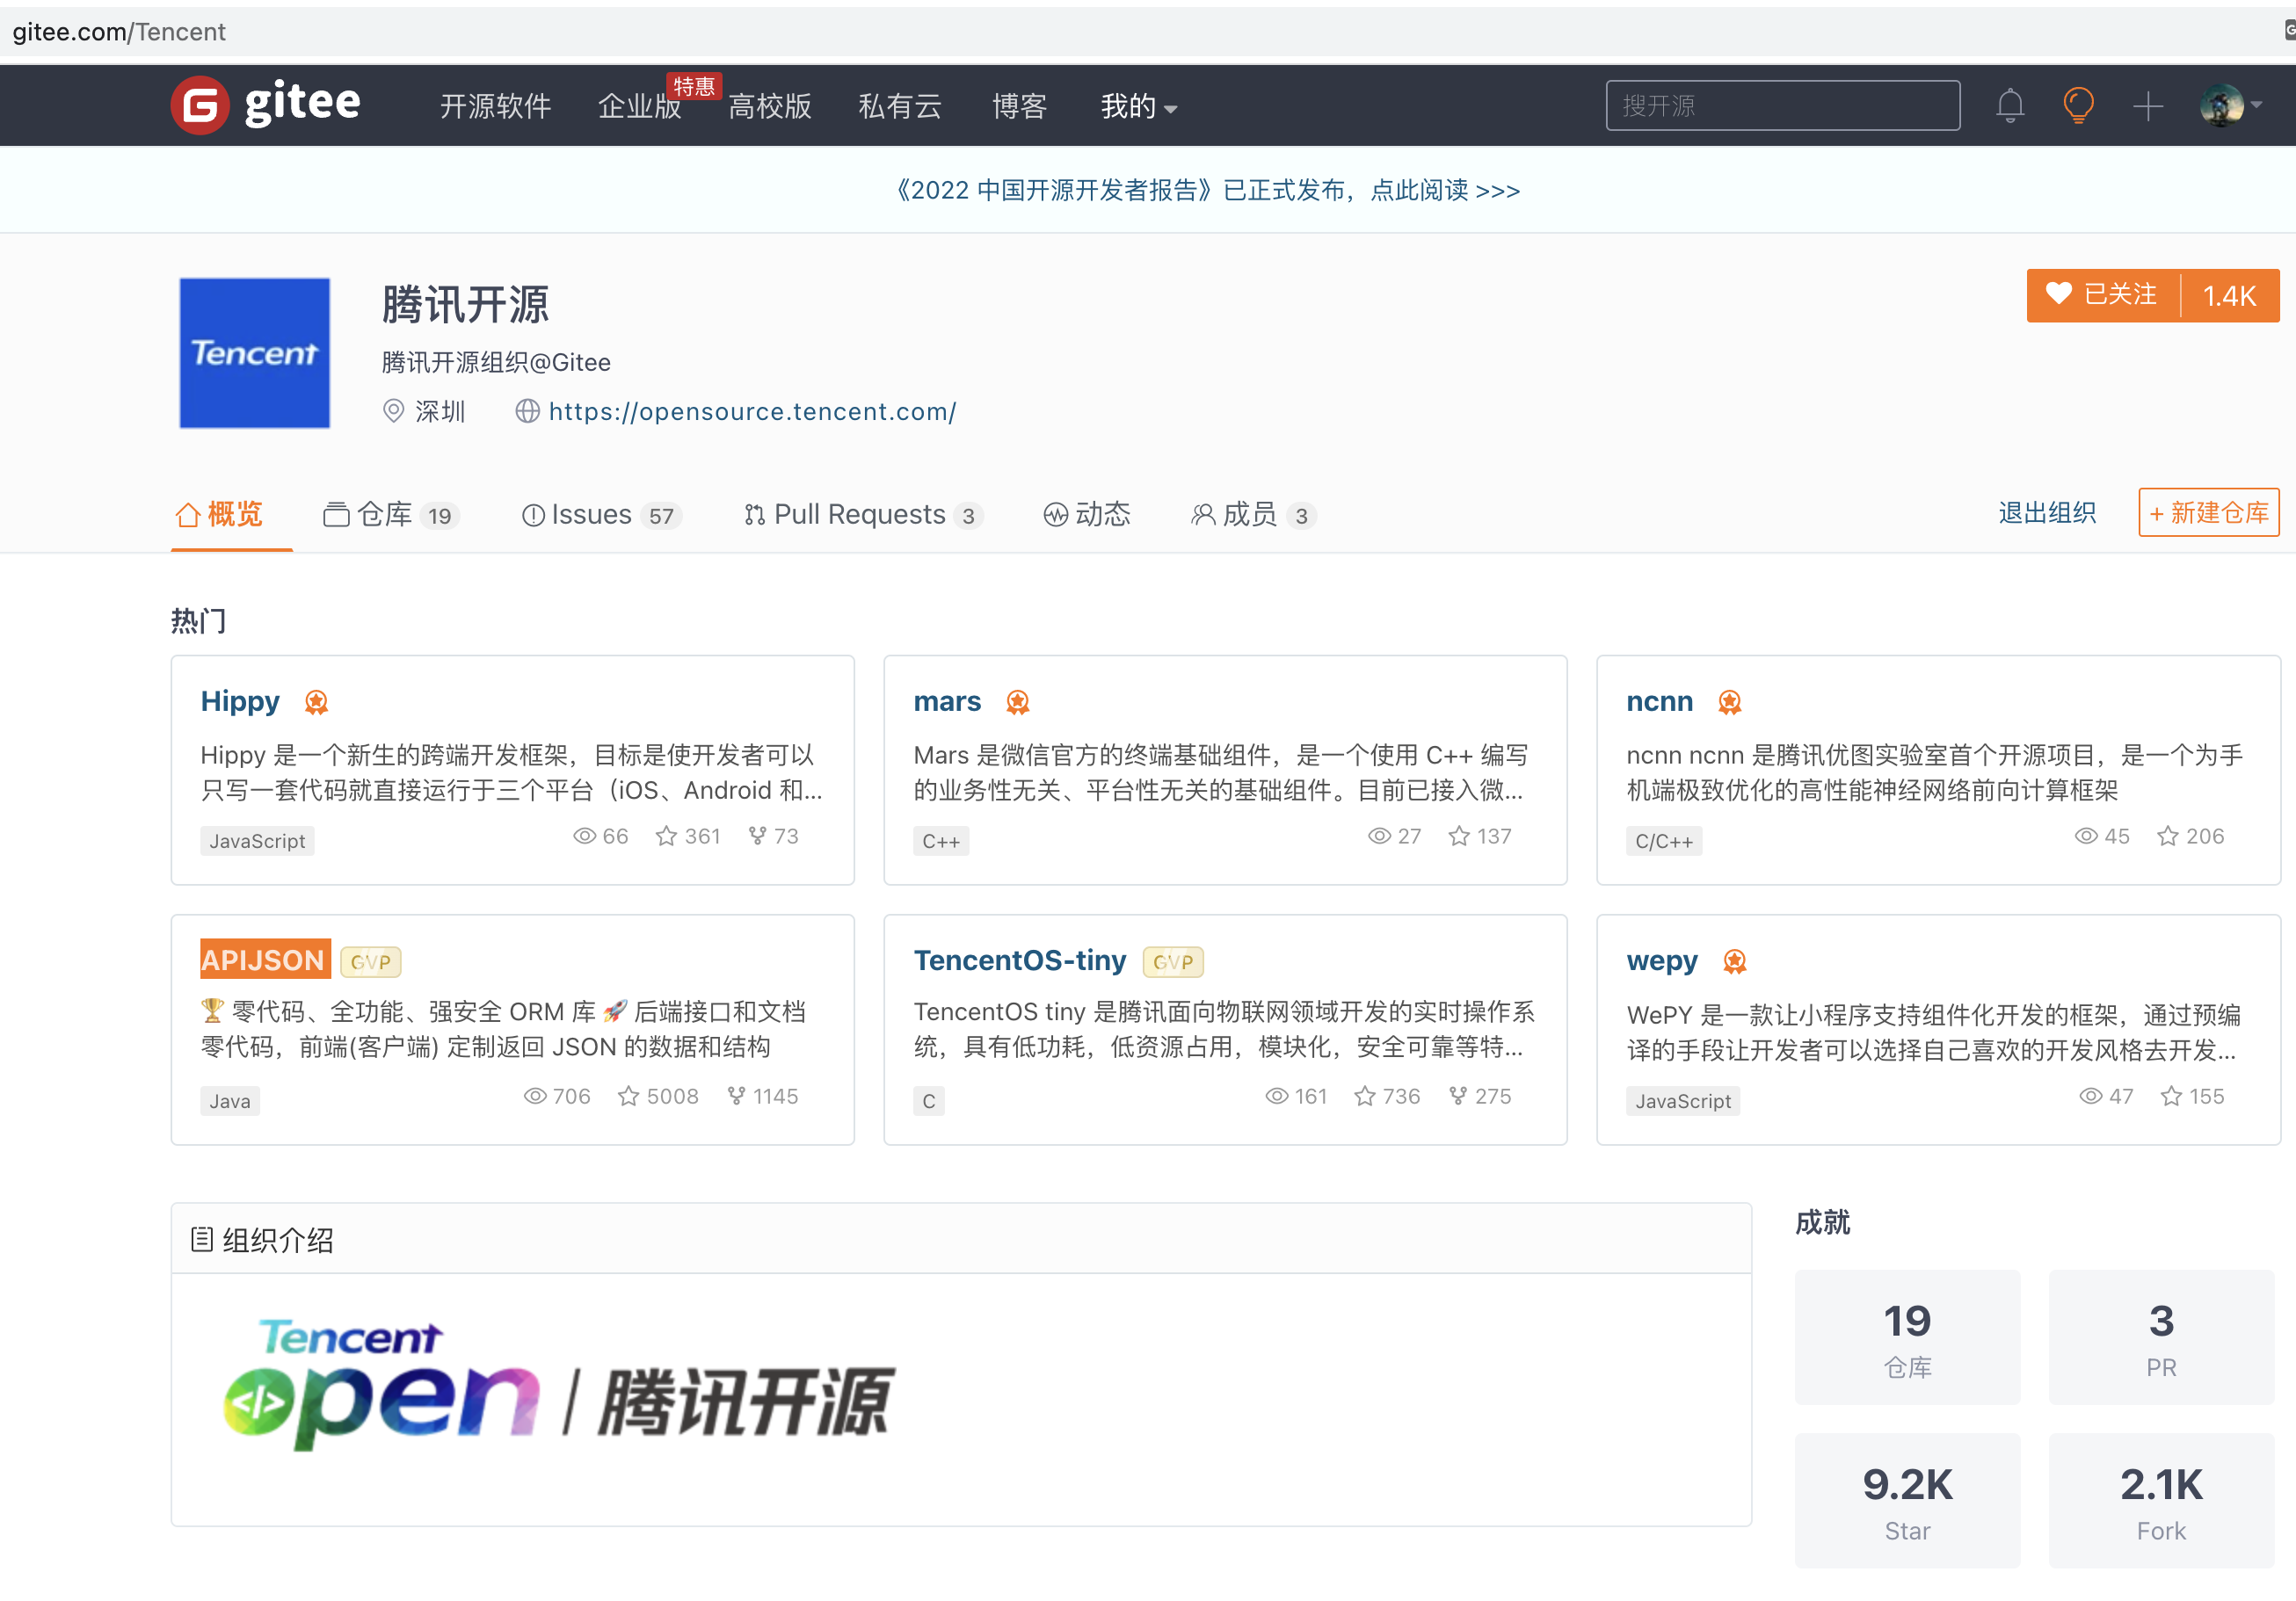
Task: Open 开源软件 in top navigation
Action: (x=496, y=106)
